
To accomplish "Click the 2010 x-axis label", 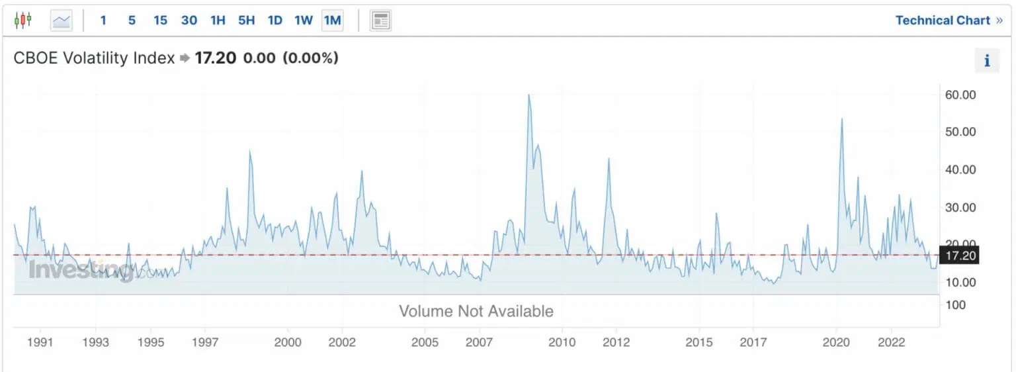I will coord(562,342).
